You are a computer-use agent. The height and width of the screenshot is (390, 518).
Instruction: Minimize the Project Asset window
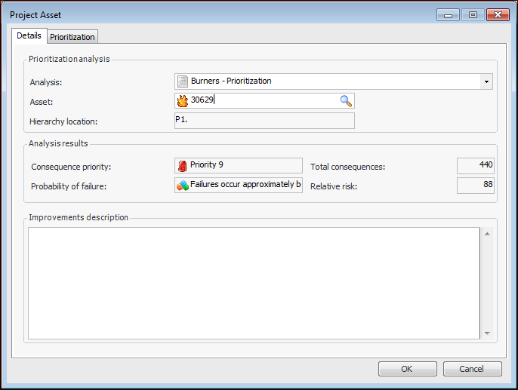448,15
